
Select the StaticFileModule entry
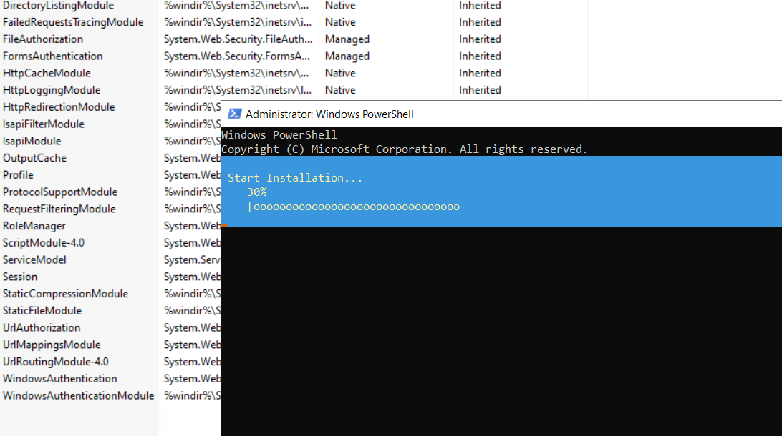pyautogui.click(x=42, y=310)
